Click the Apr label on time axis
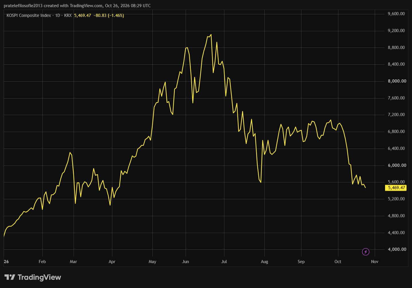The height and width of the screenshot is (288, 412). tap(112, 261)
